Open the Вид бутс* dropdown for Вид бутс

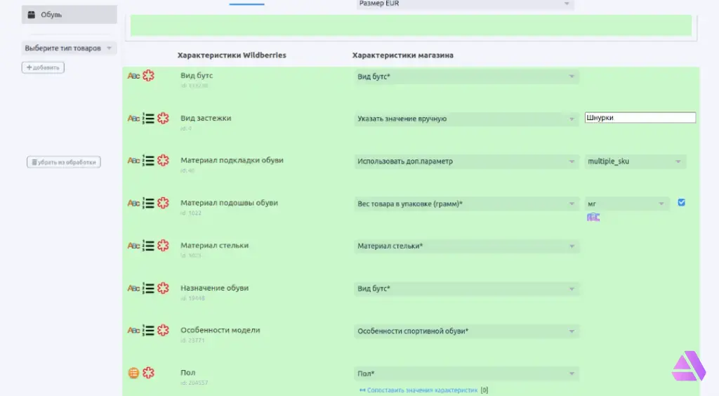point(466,77)
